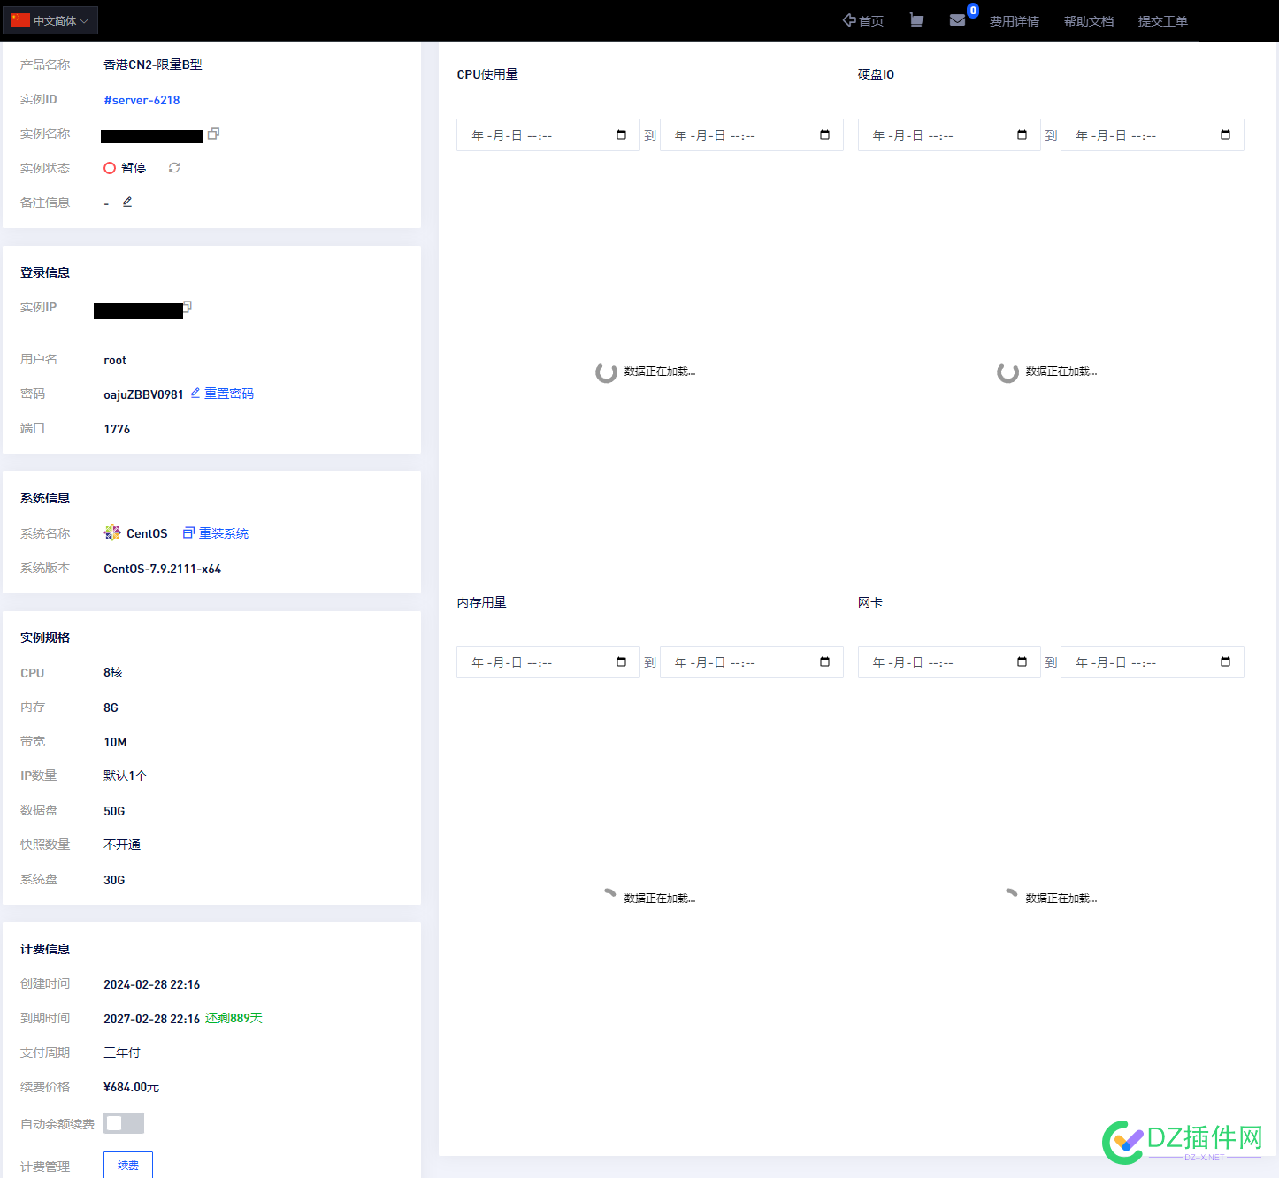Click the #server-6218 instance ID link
Screen dimensions: 1279x1178
coord(142,100)
